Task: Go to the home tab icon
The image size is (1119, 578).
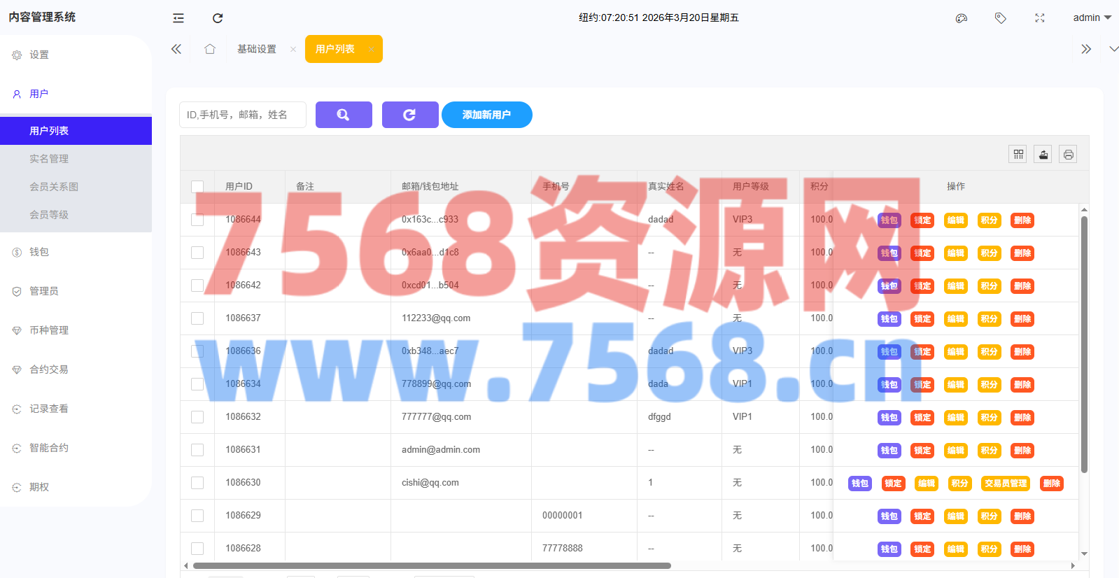Action: [210, 49]
